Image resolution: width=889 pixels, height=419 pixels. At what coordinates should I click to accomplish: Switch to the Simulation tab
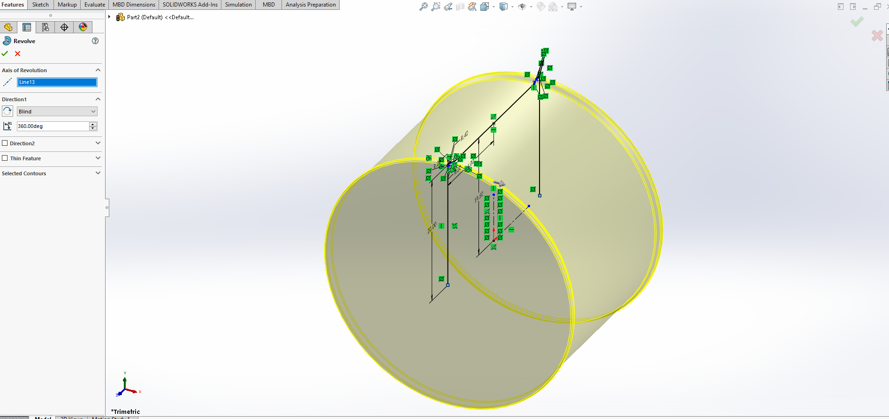point(238,5)
